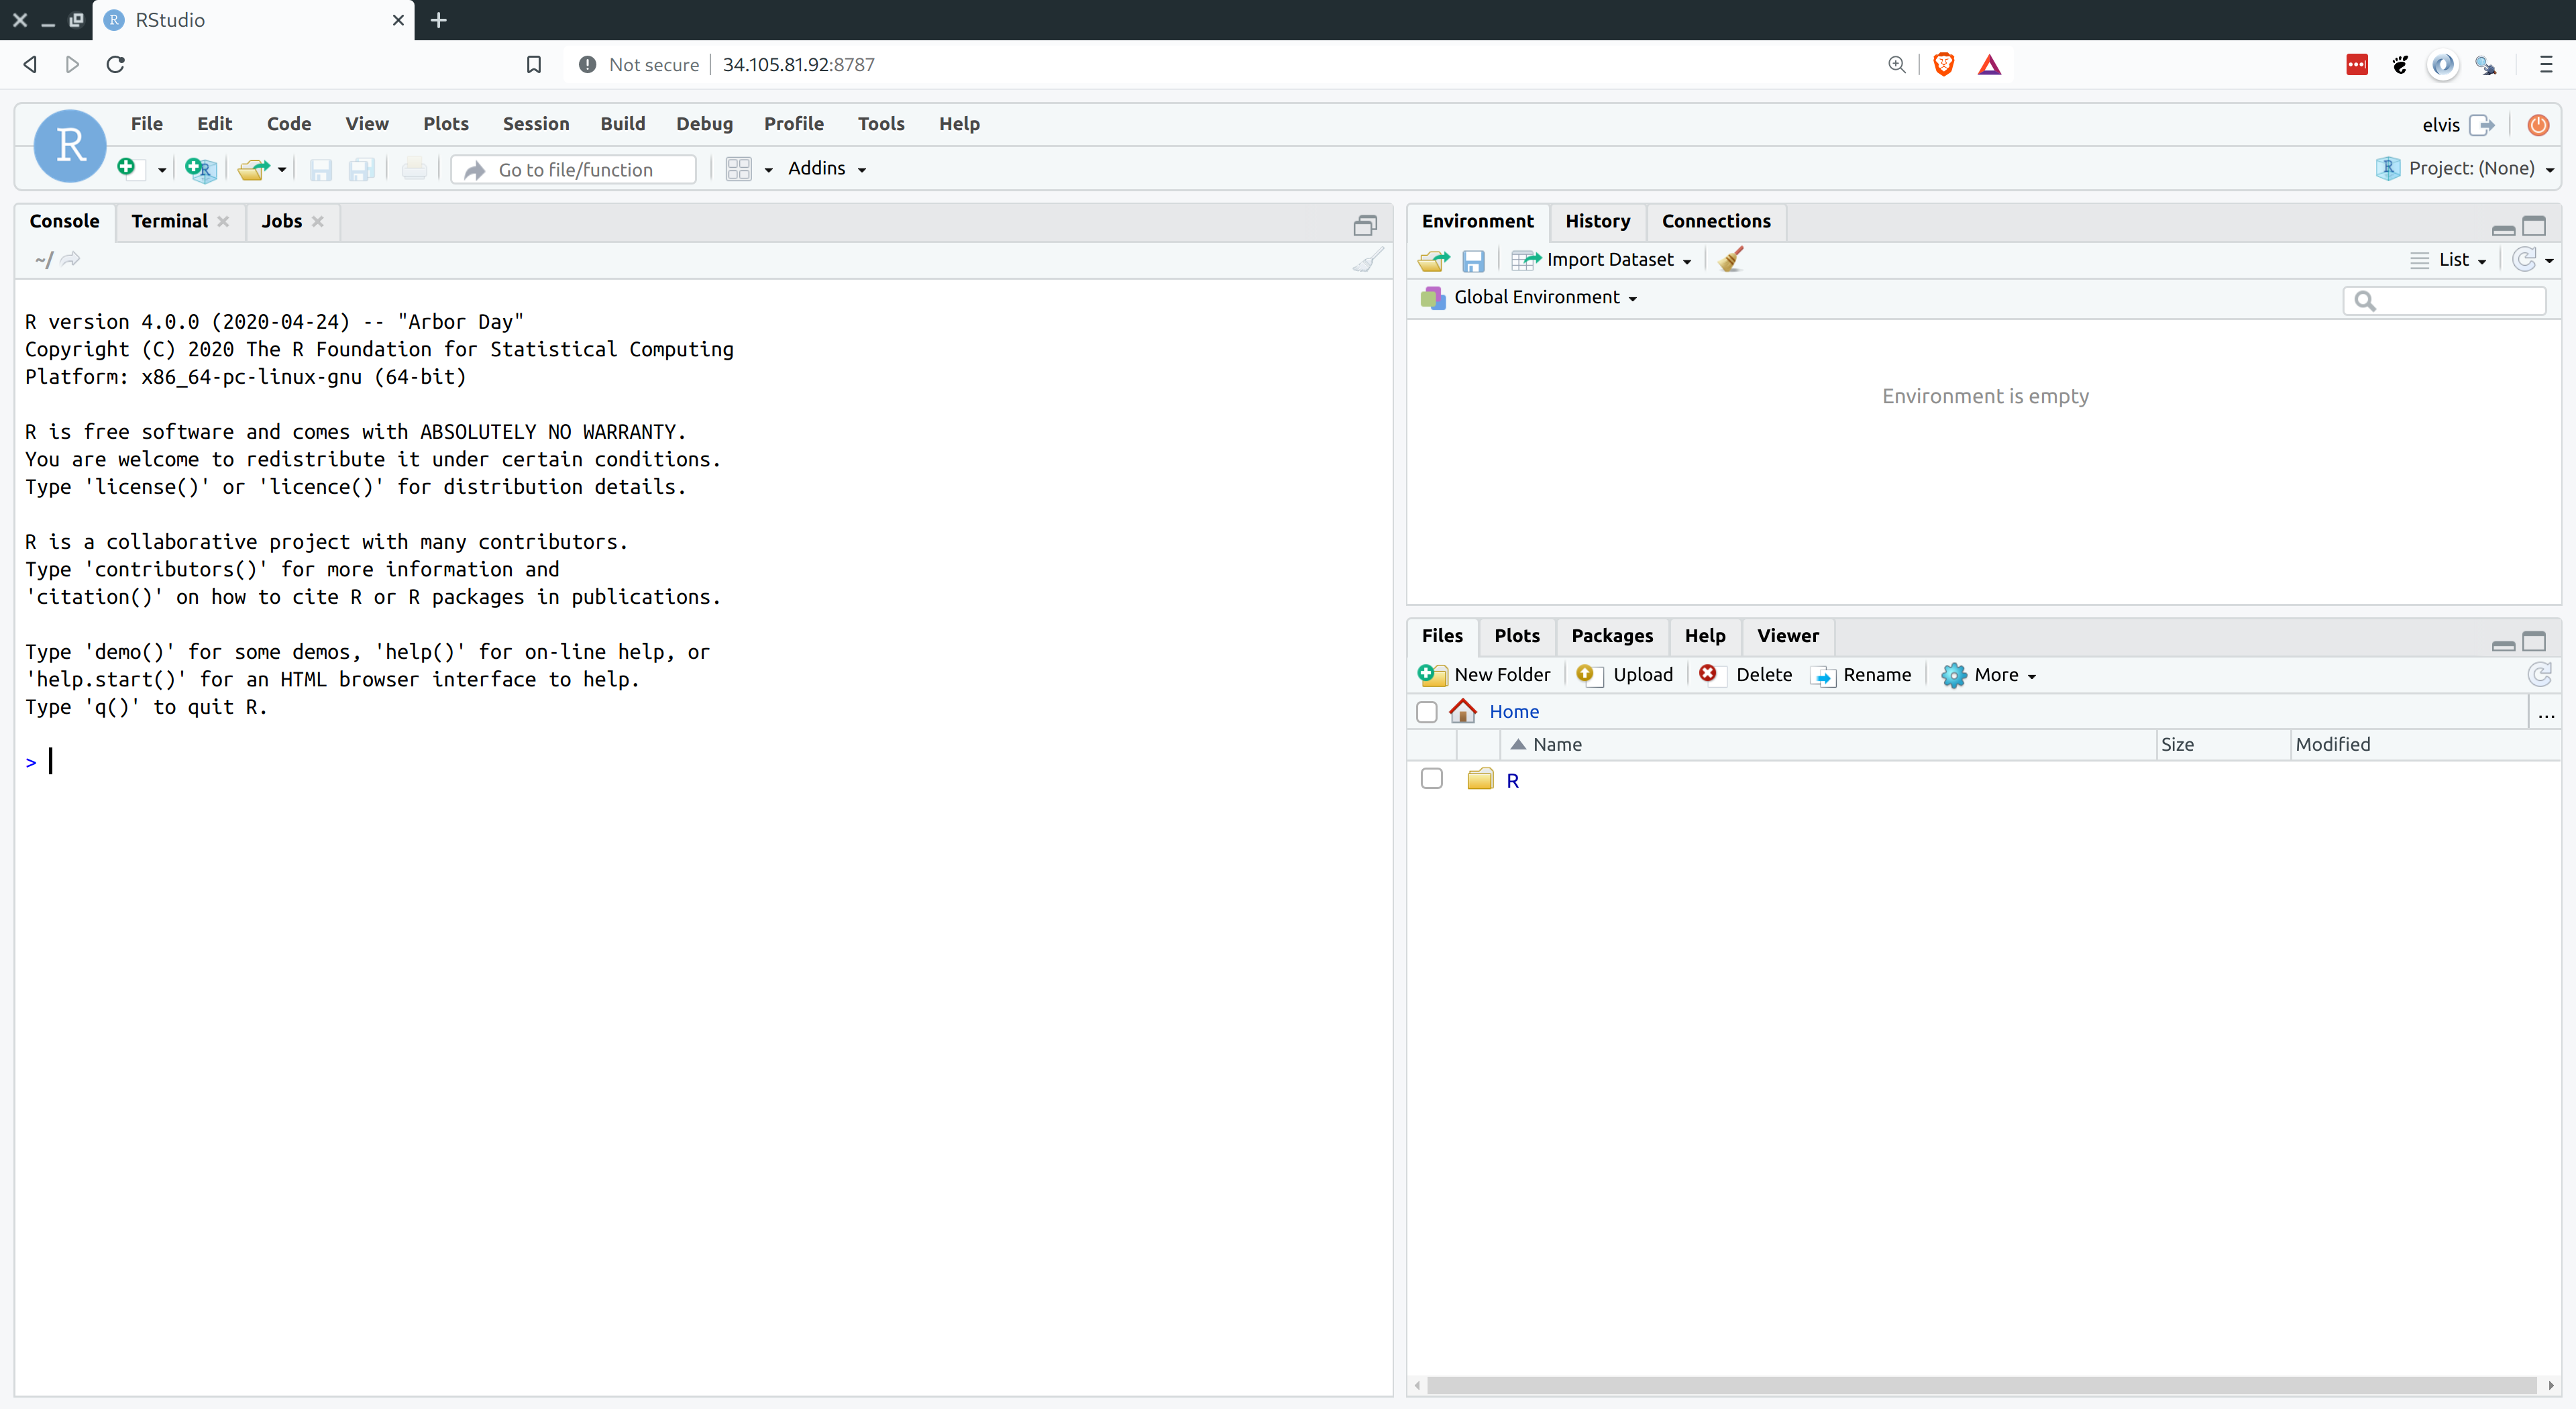Click the Save document disk icon
Viewport: 2576px width, 1409px height.
(x=320, y=170)
